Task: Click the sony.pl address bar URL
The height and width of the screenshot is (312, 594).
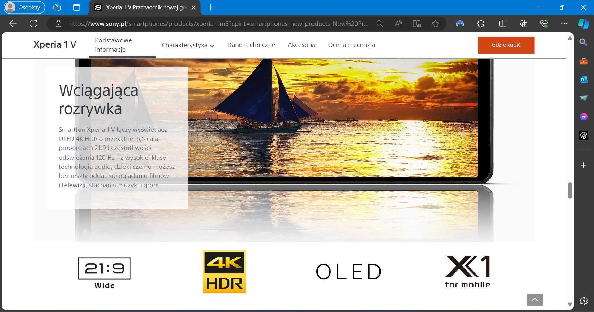Action: [x=219, y=24]
